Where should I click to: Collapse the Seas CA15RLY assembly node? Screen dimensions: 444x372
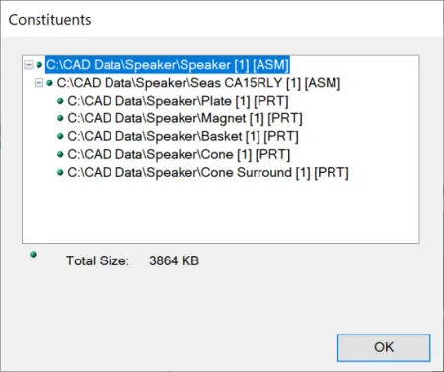[38, 83]
